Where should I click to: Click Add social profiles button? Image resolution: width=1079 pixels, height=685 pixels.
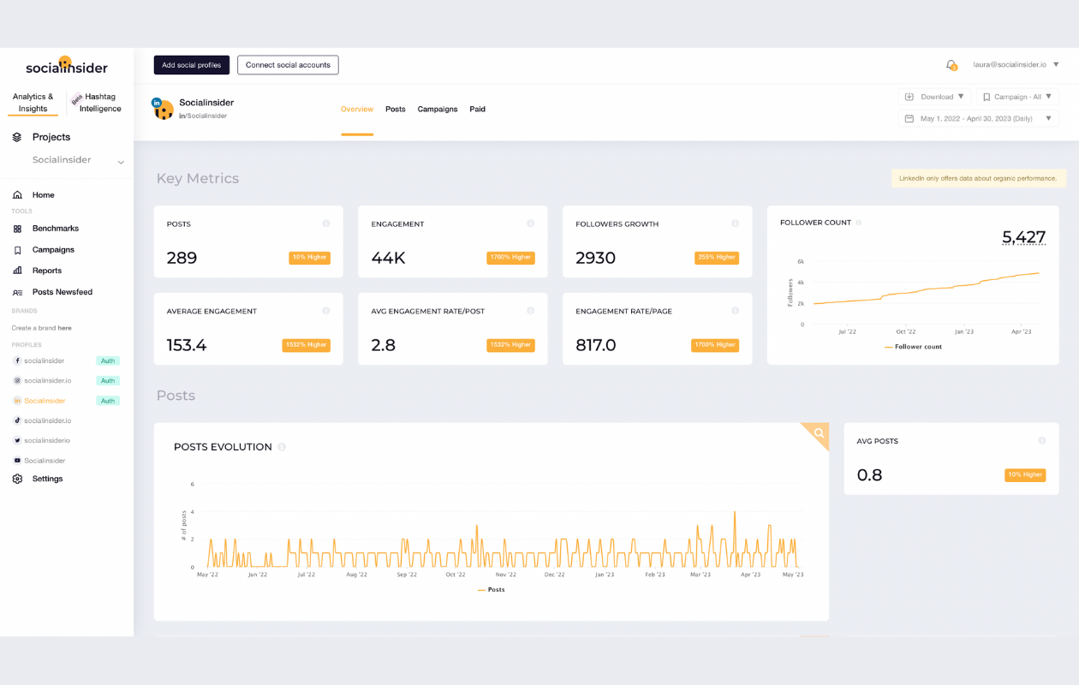(x=192, y=65)
